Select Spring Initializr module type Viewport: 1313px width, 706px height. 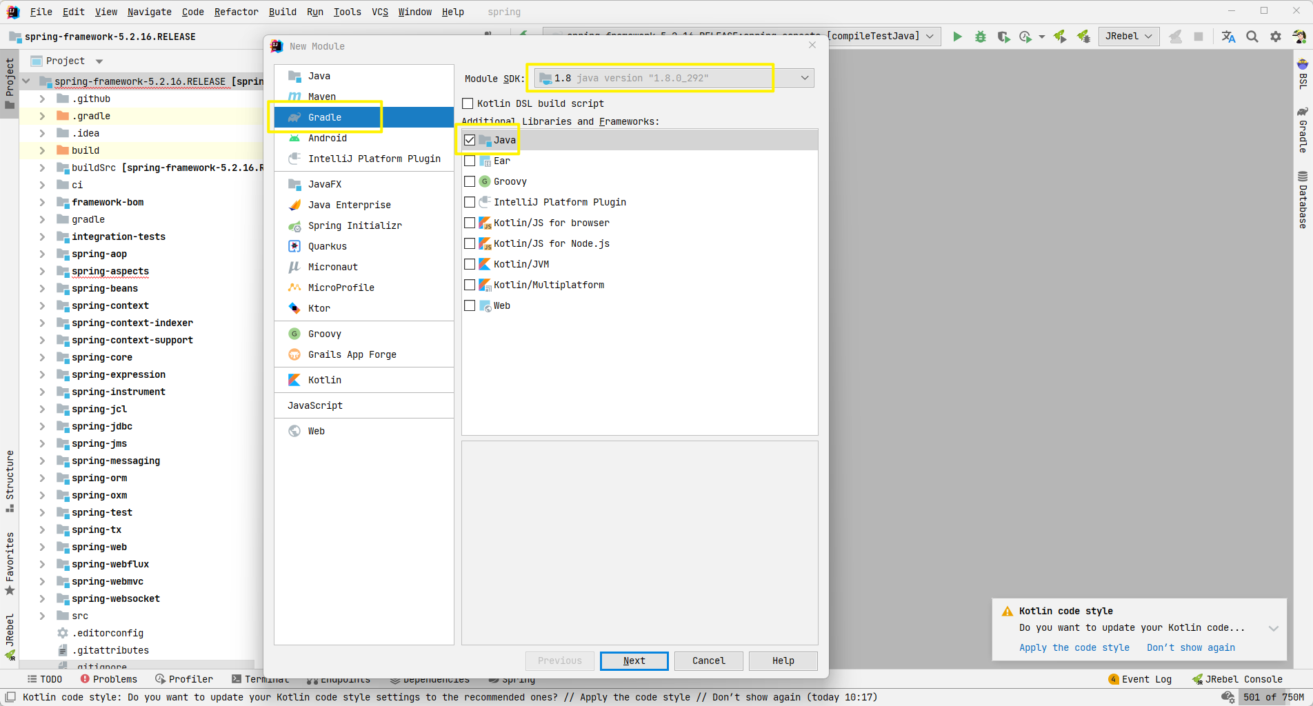[363, 225]
